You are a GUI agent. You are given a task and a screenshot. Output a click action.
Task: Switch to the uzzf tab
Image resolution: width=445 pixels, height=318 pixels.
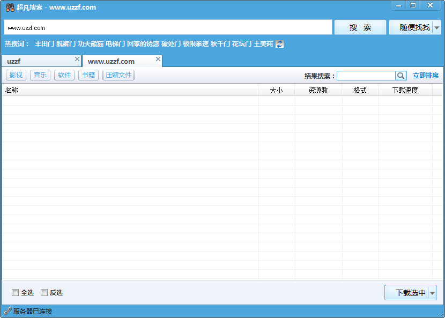coord(41,61)
